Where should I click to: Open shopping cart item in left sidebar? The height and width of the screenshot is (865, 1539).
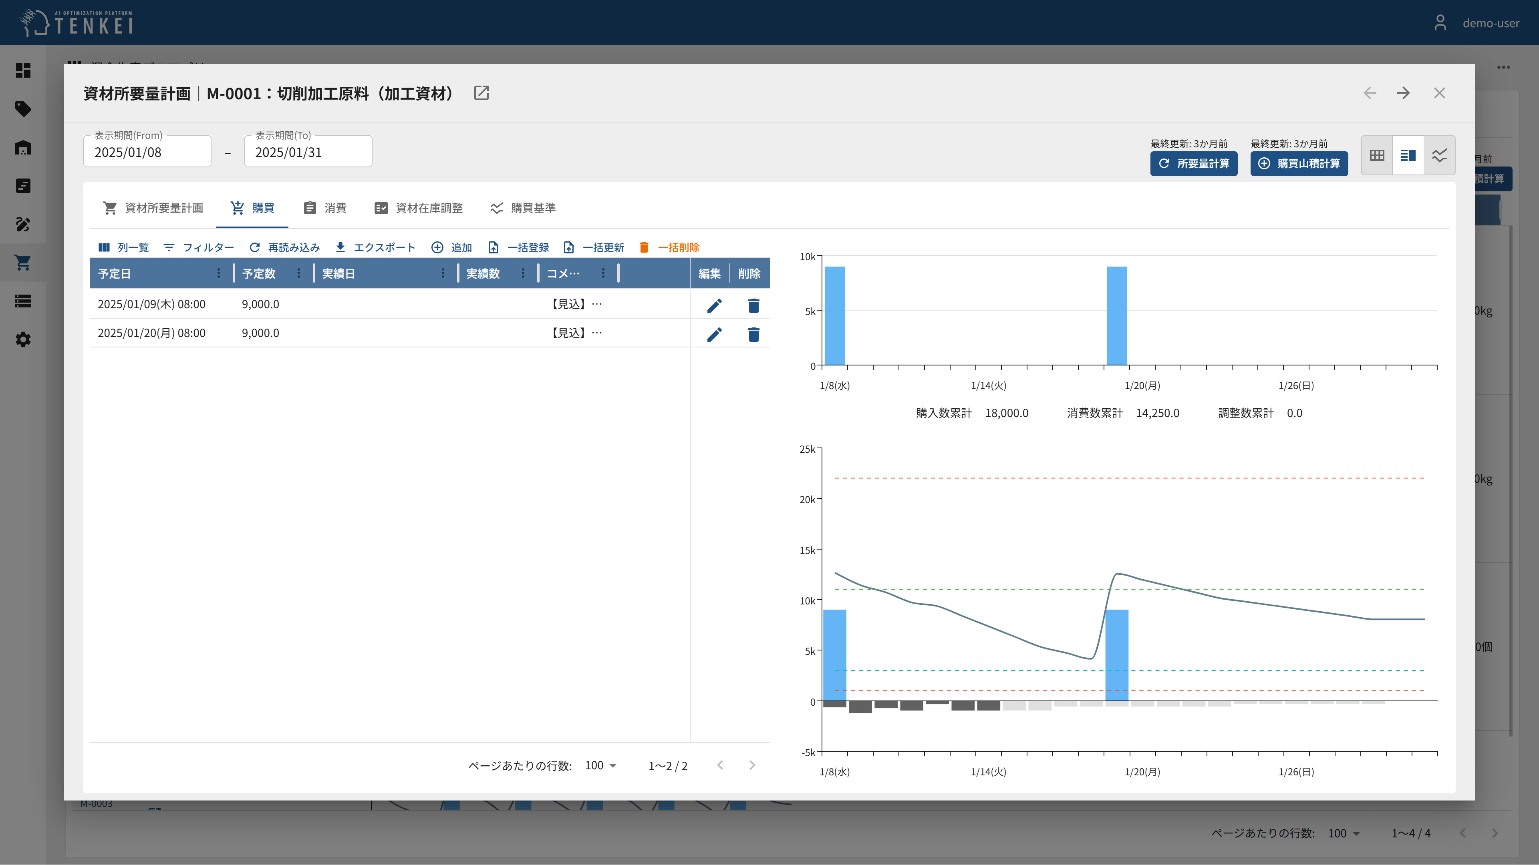pos(23,263)
